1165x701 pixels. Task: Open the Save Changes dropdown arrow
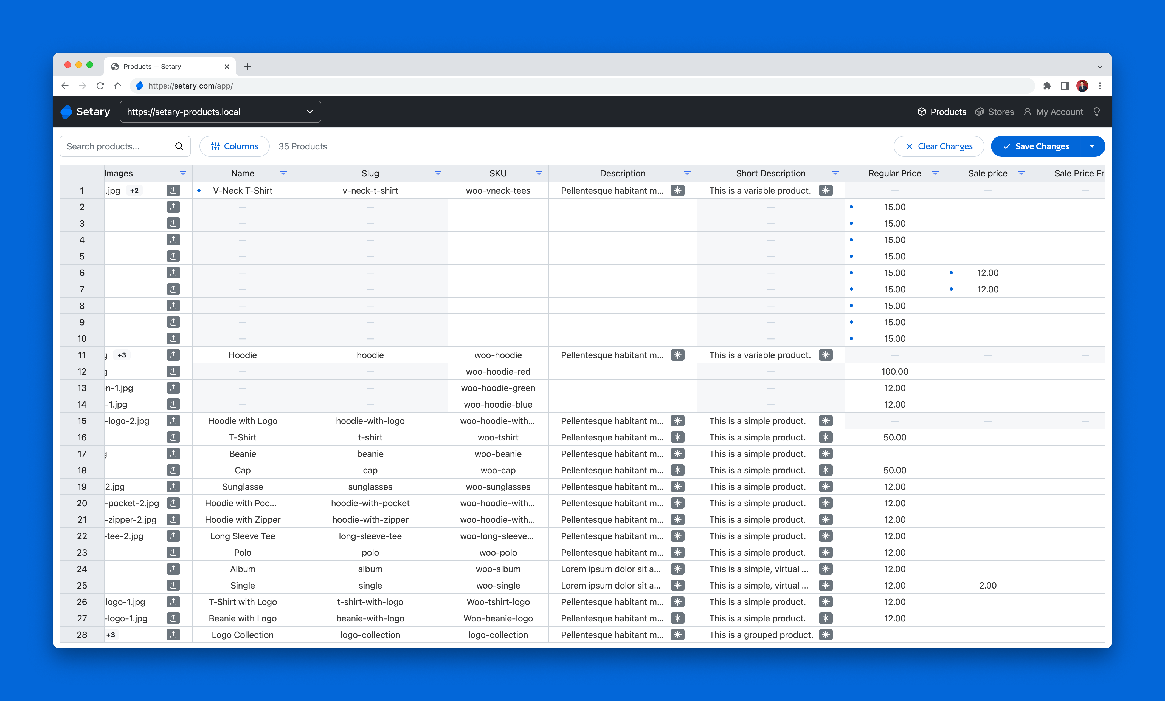1092,146
